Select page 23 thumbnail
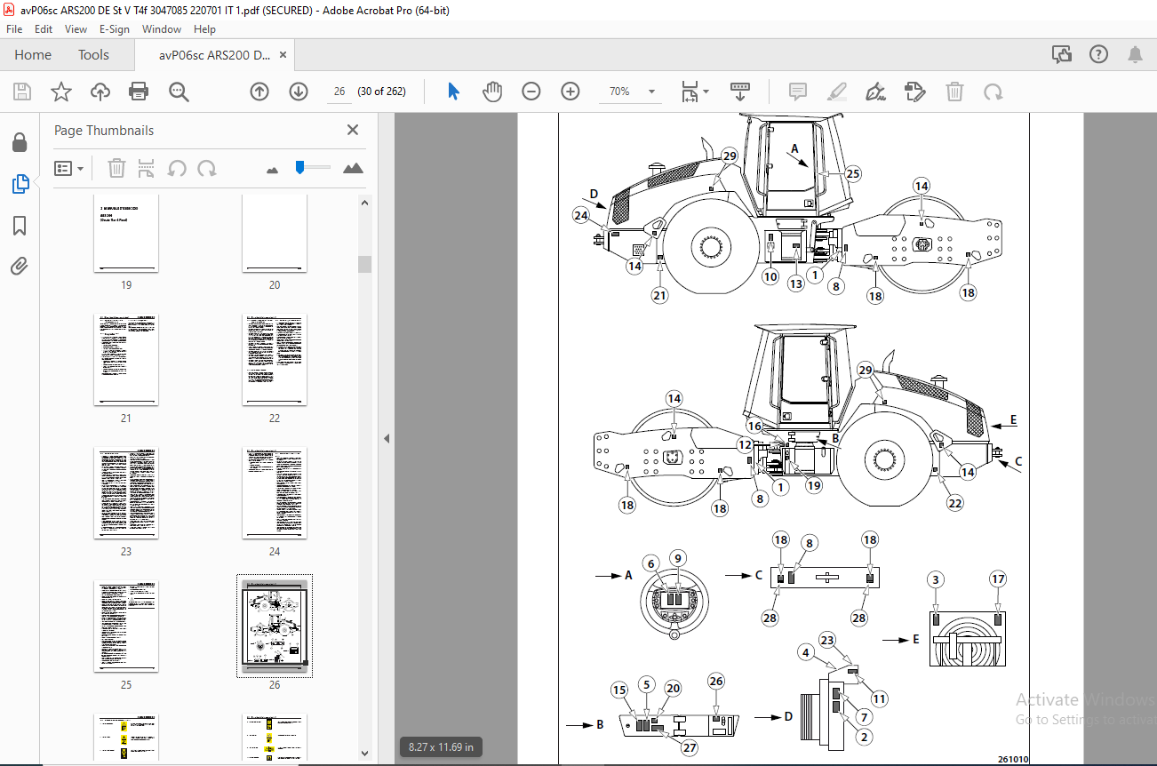This screenshot has width=1157, height=766. (126, 494)
